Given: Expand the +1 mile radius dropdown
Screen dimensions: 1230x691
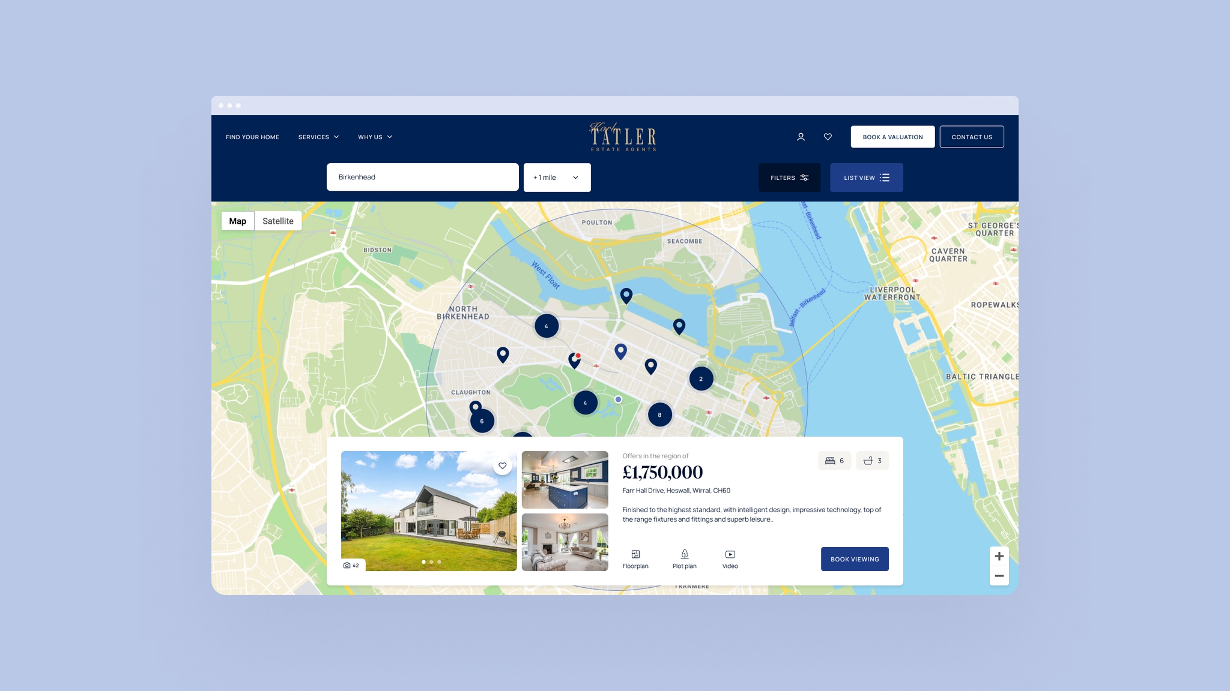Looking at the screenshot, I should point(556,177).
